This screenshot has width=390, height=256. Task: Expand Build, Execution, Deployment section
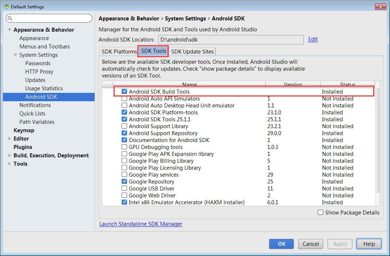9,155
